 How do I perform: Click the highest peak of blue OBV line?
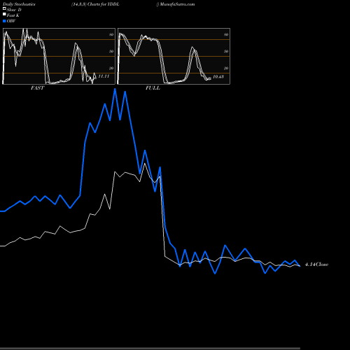[115, 89]
